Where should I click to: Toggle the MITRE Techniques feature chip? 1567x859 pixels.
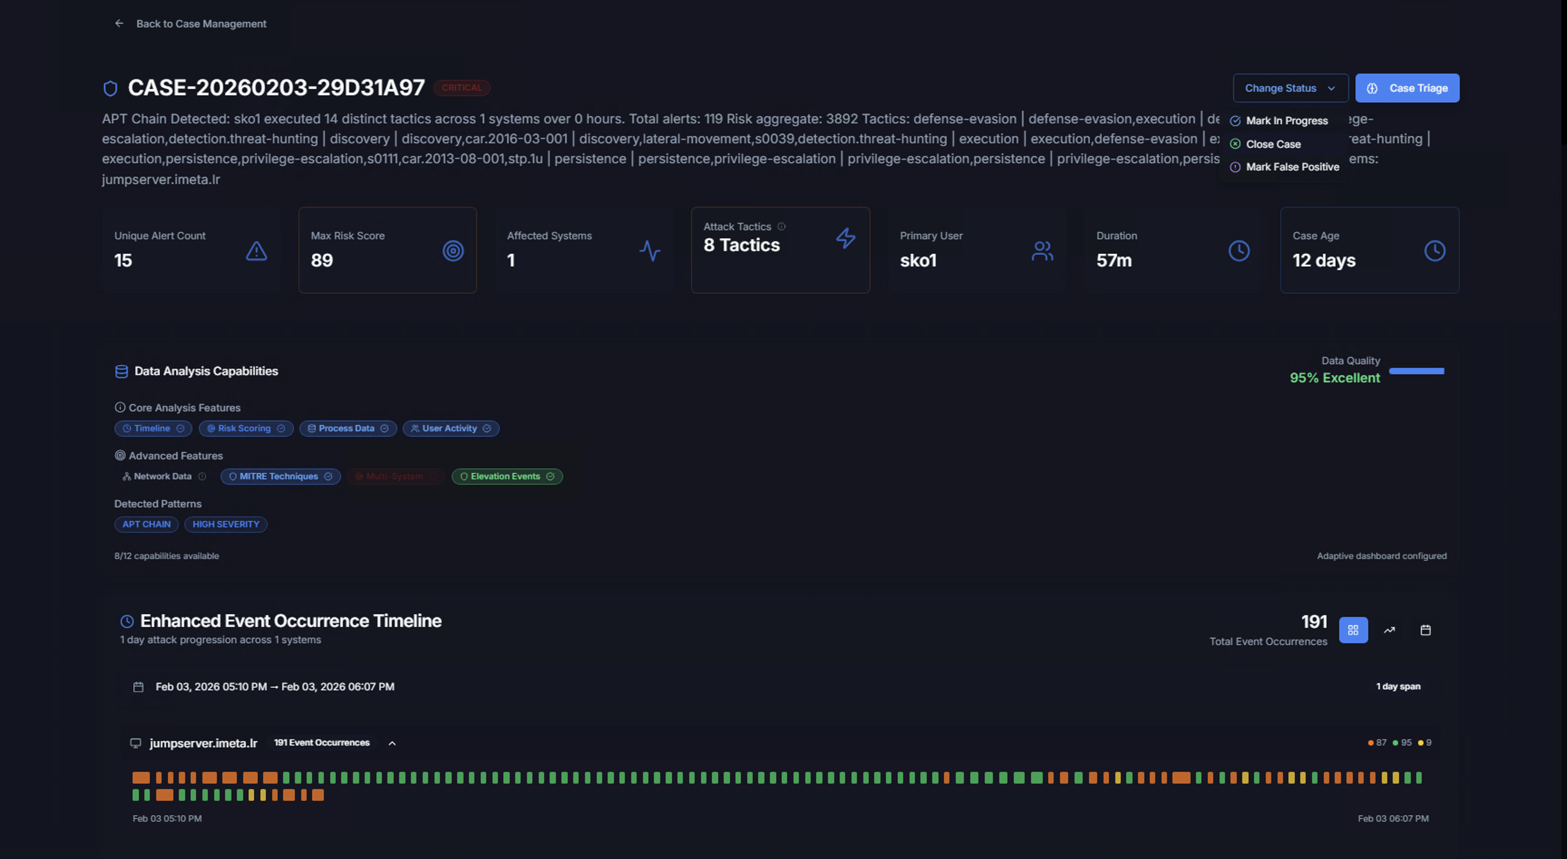click(280, 476)
